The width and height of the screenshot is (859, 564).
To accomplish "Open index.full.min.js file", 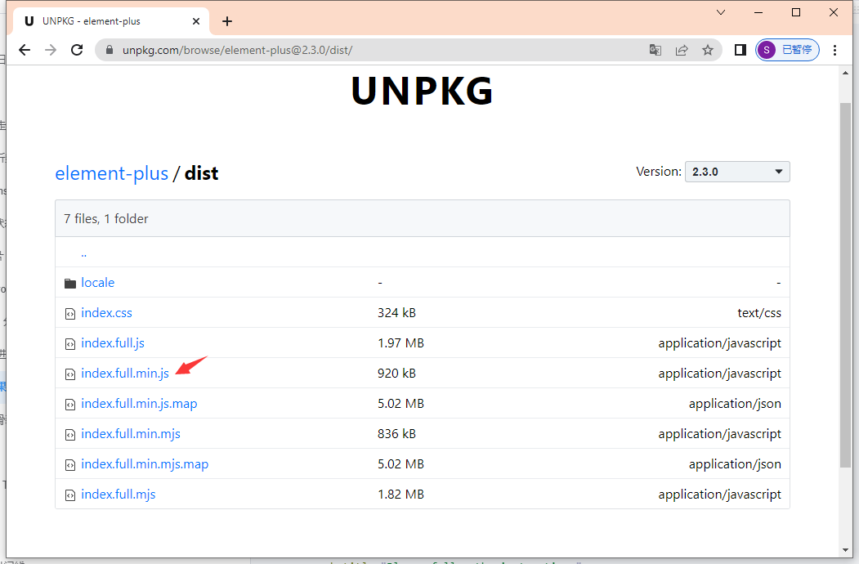I will 125,373.
